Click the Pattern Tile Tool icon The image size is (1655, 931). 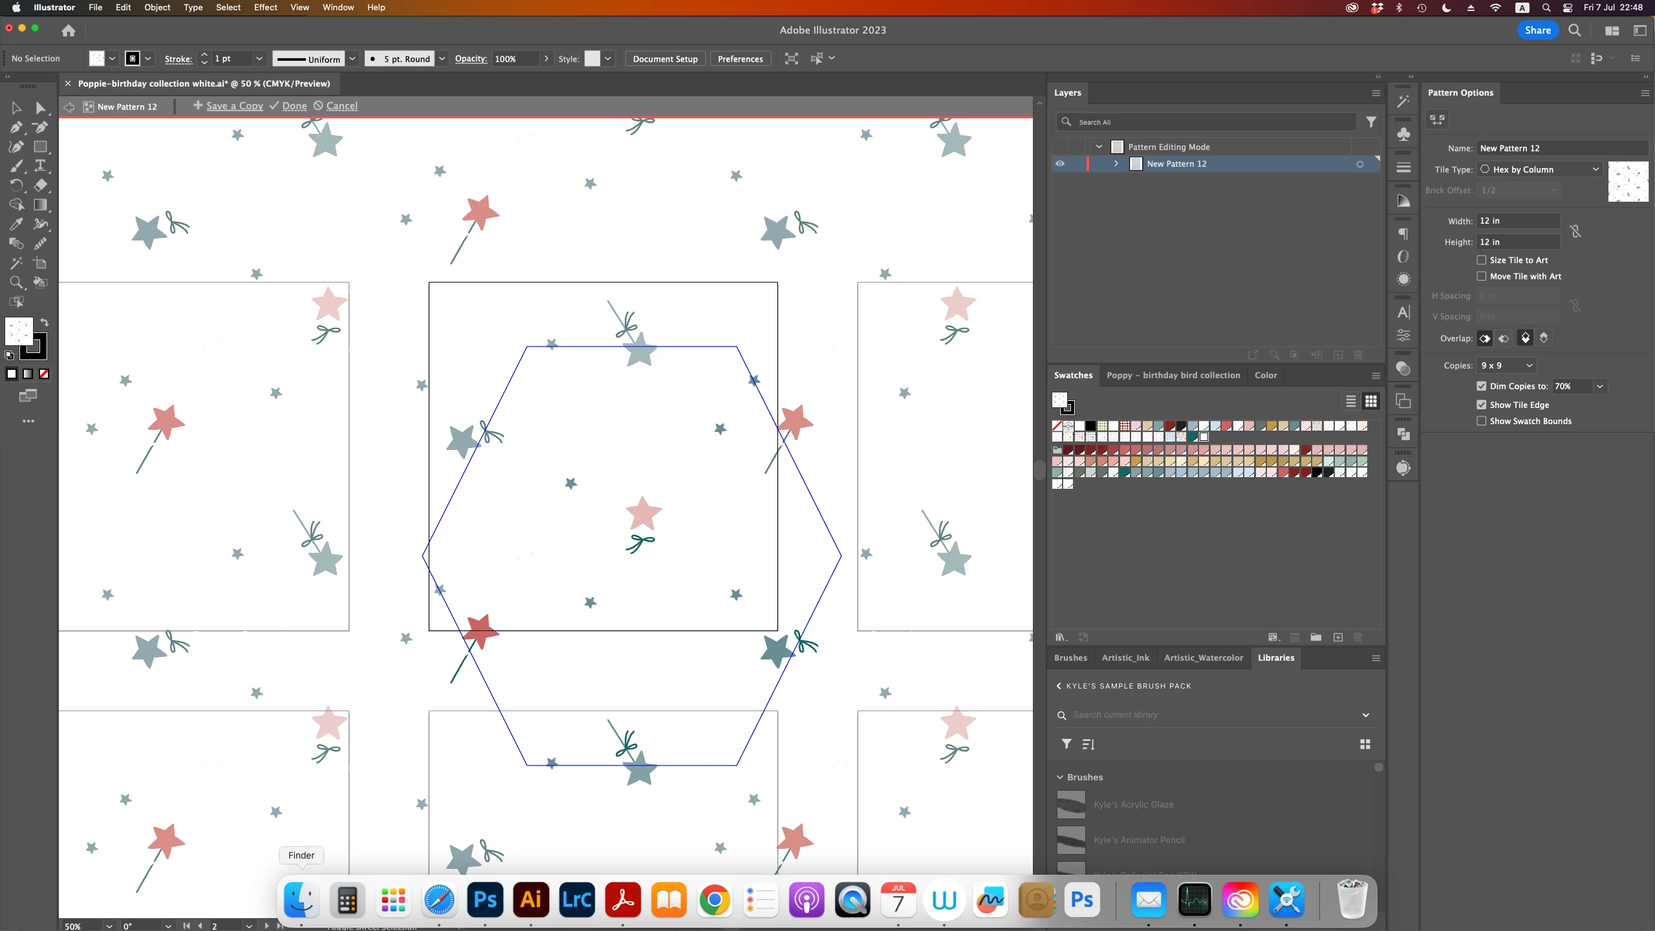[1437, 120]
